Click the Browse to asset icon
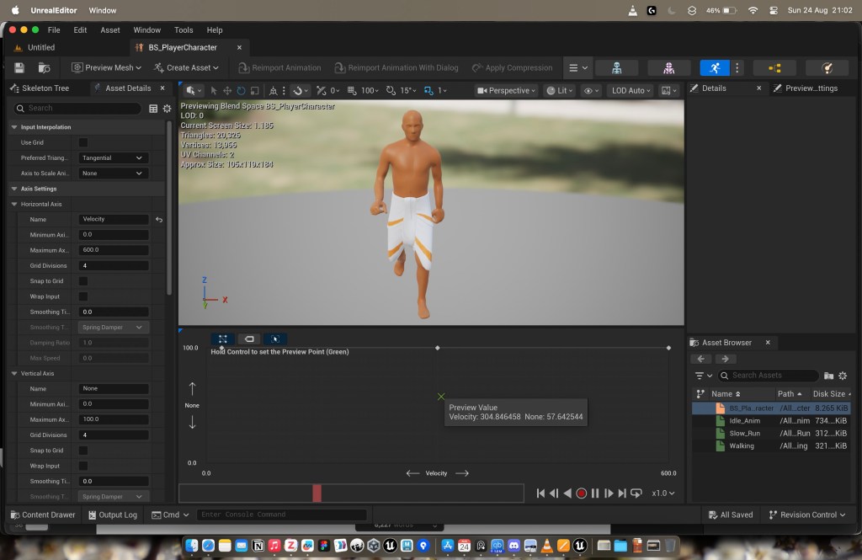 coord(44,67)
